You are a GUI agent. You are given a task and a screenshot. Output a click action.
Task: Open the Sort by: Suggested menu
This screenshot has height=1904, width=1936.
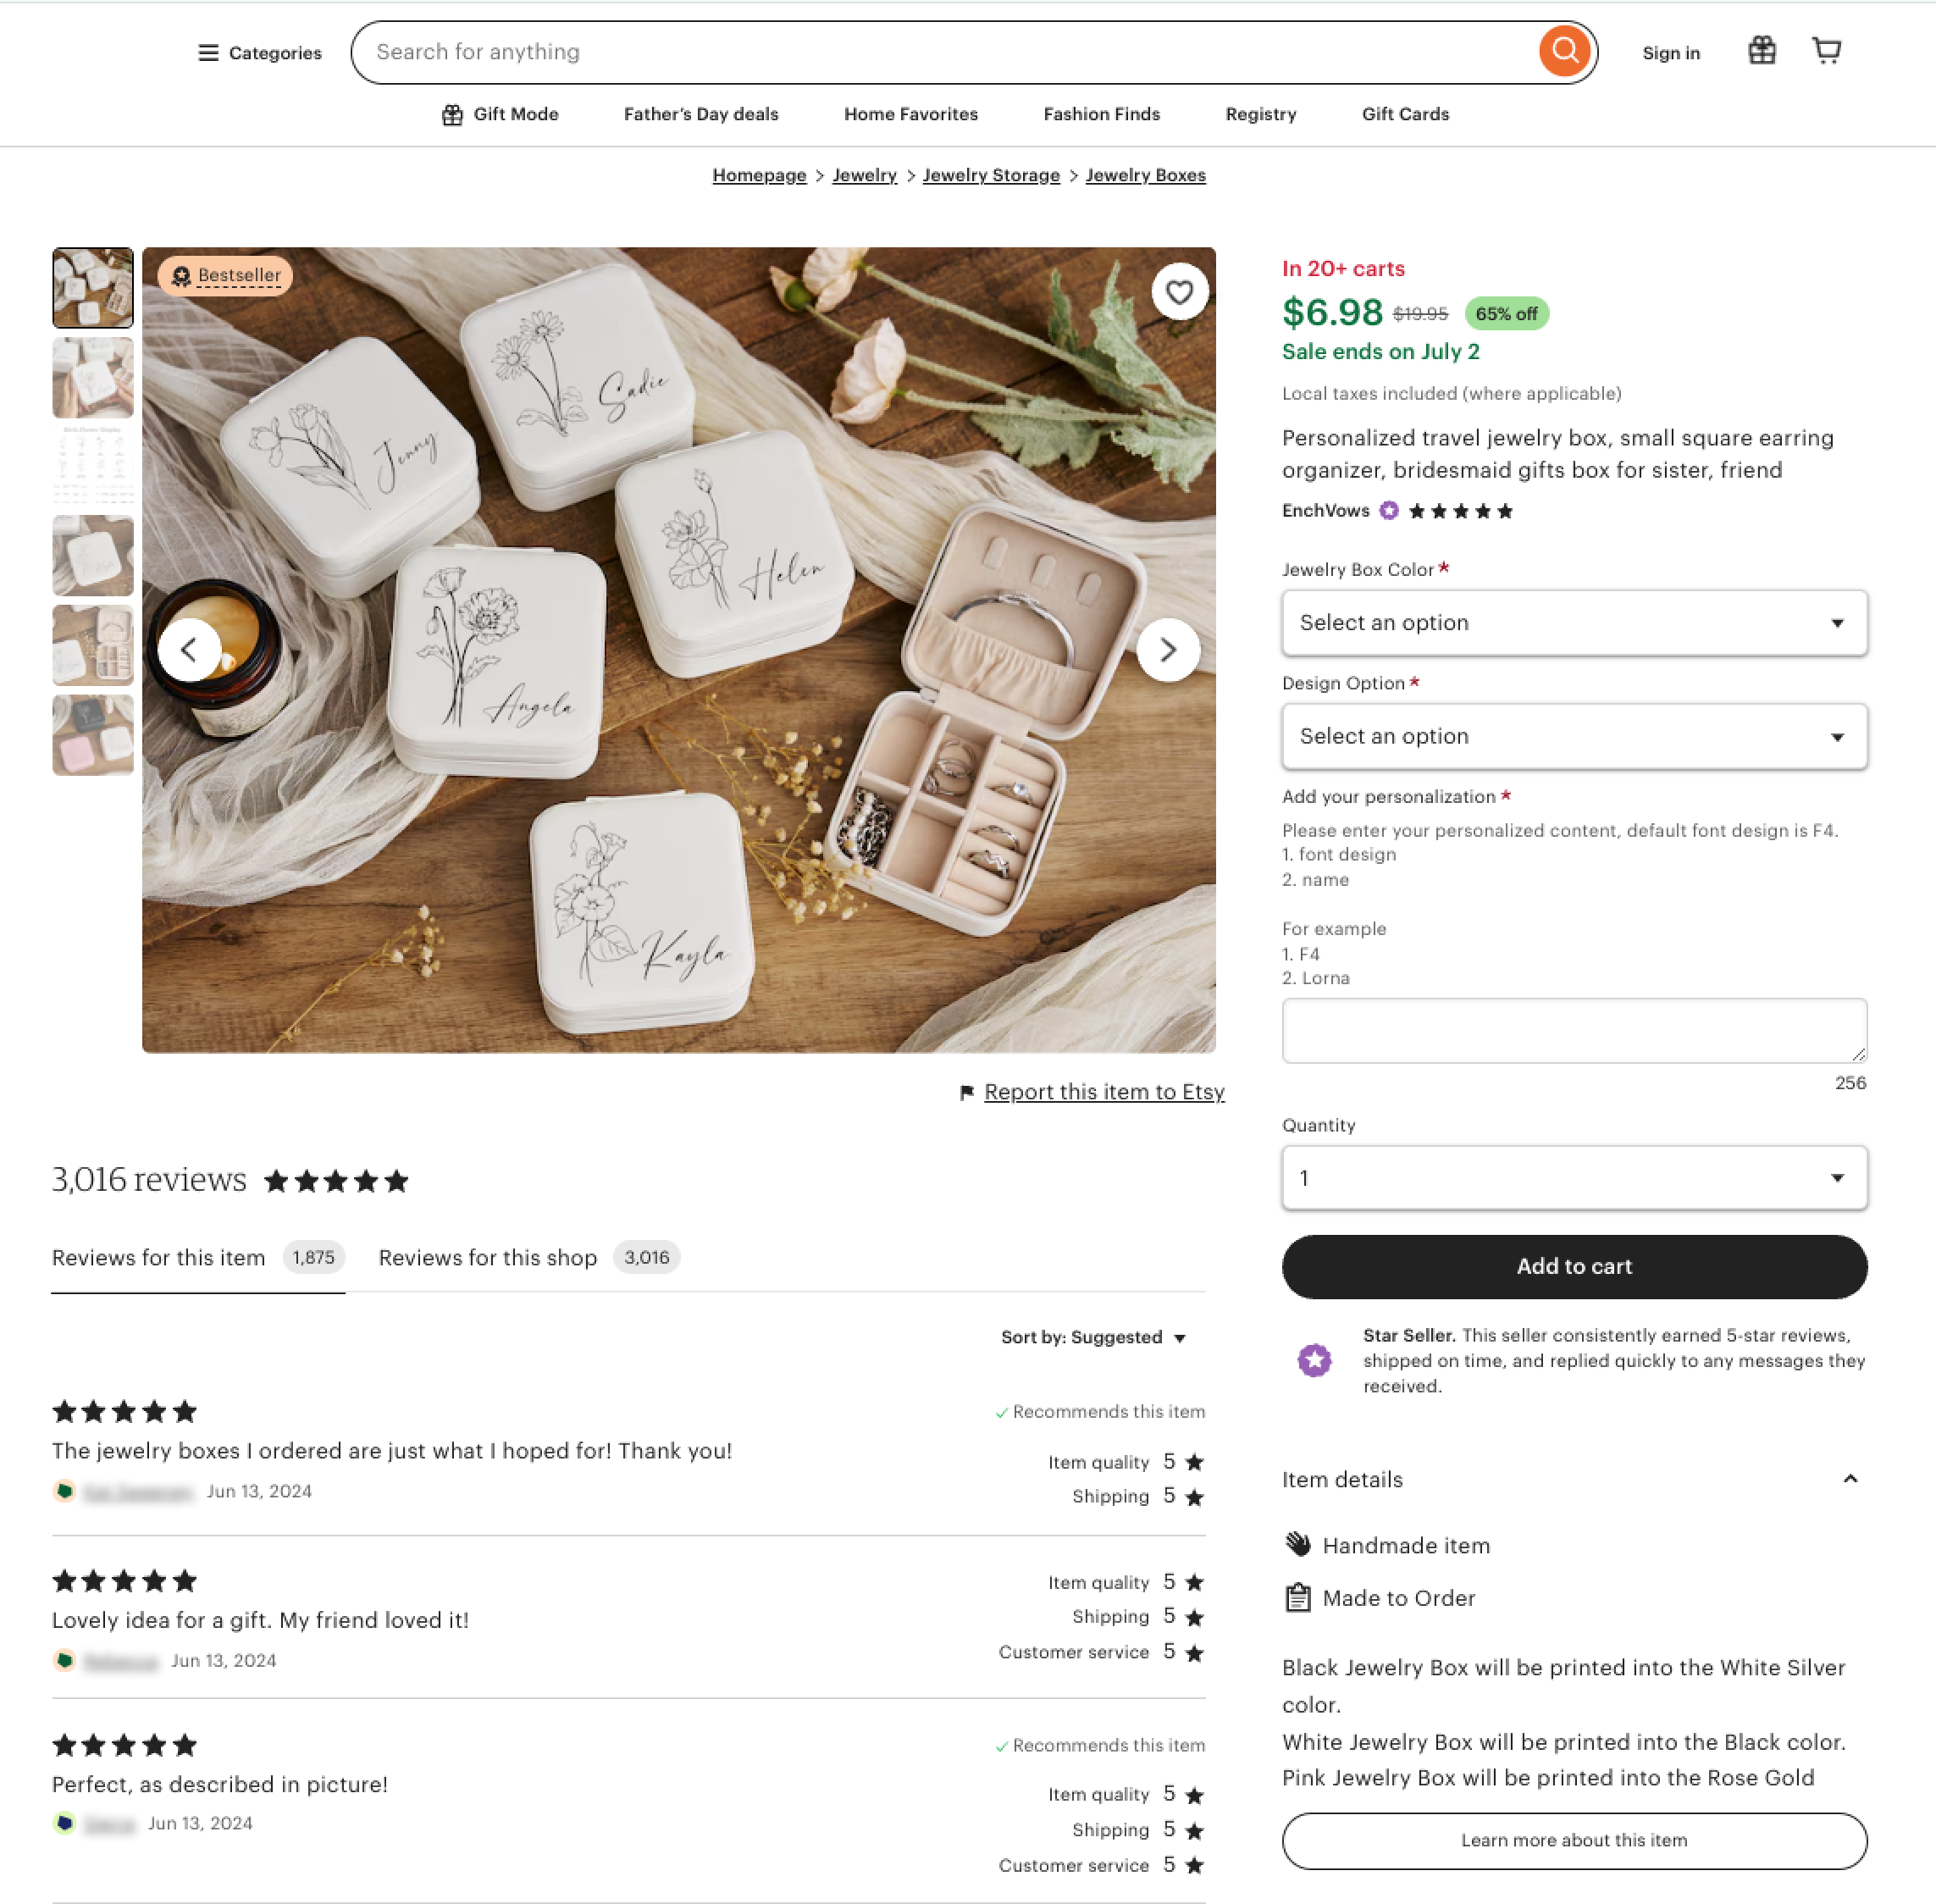tap(1092, 1337)
